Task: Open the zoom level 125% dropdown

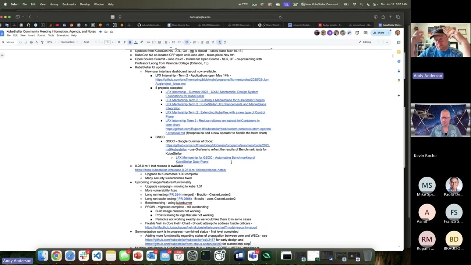Action: coord(51,42)
